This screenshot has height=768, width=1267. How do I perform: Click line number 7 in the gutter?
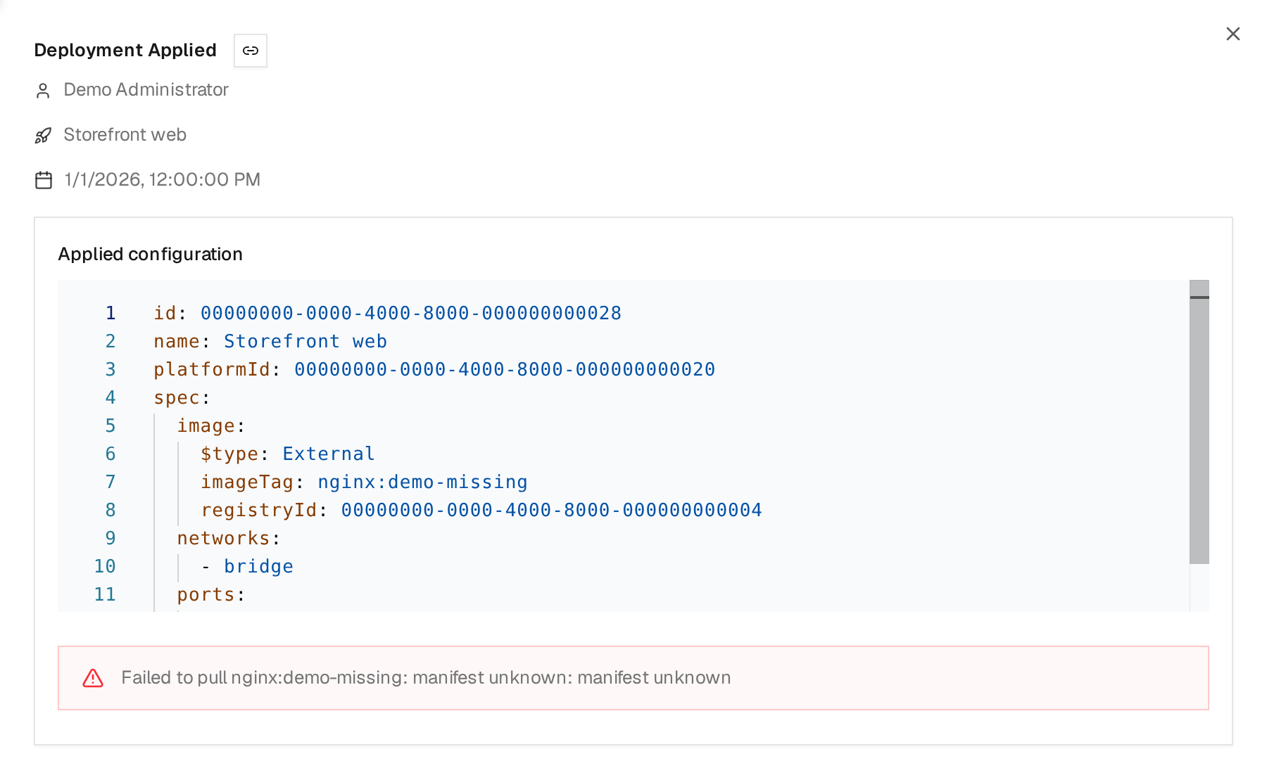111,482
